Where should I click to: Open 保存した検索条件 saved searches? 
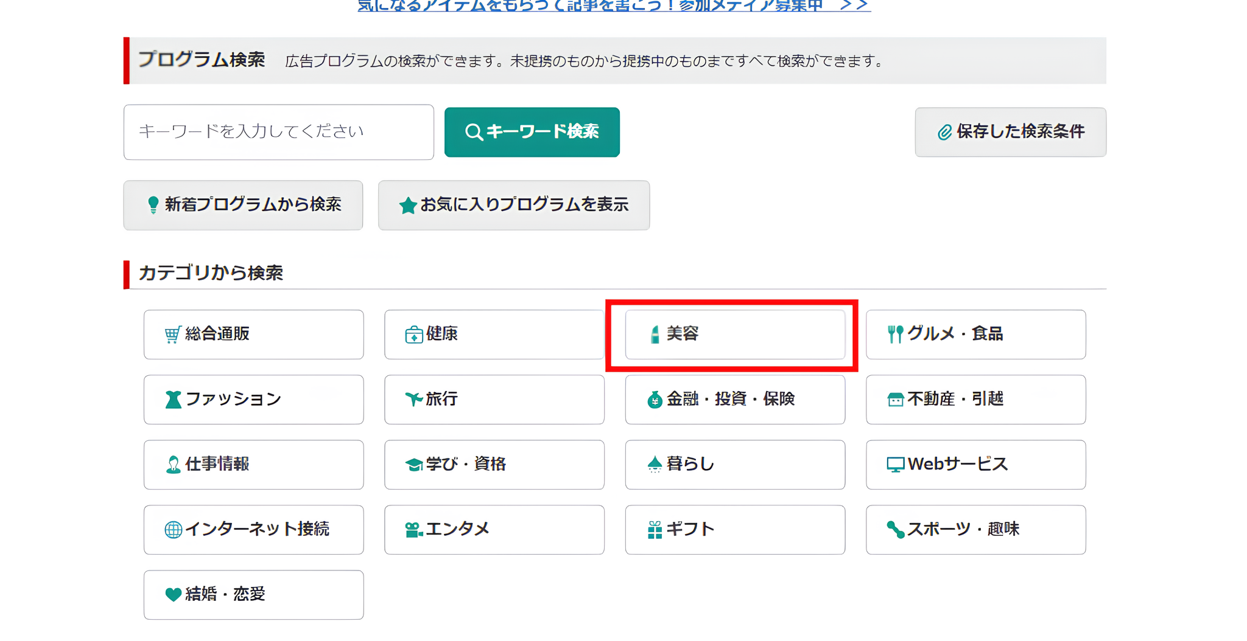pos(1010,132)
